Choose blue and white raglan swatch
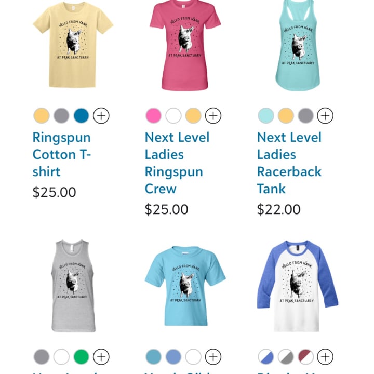 [266, 357]
